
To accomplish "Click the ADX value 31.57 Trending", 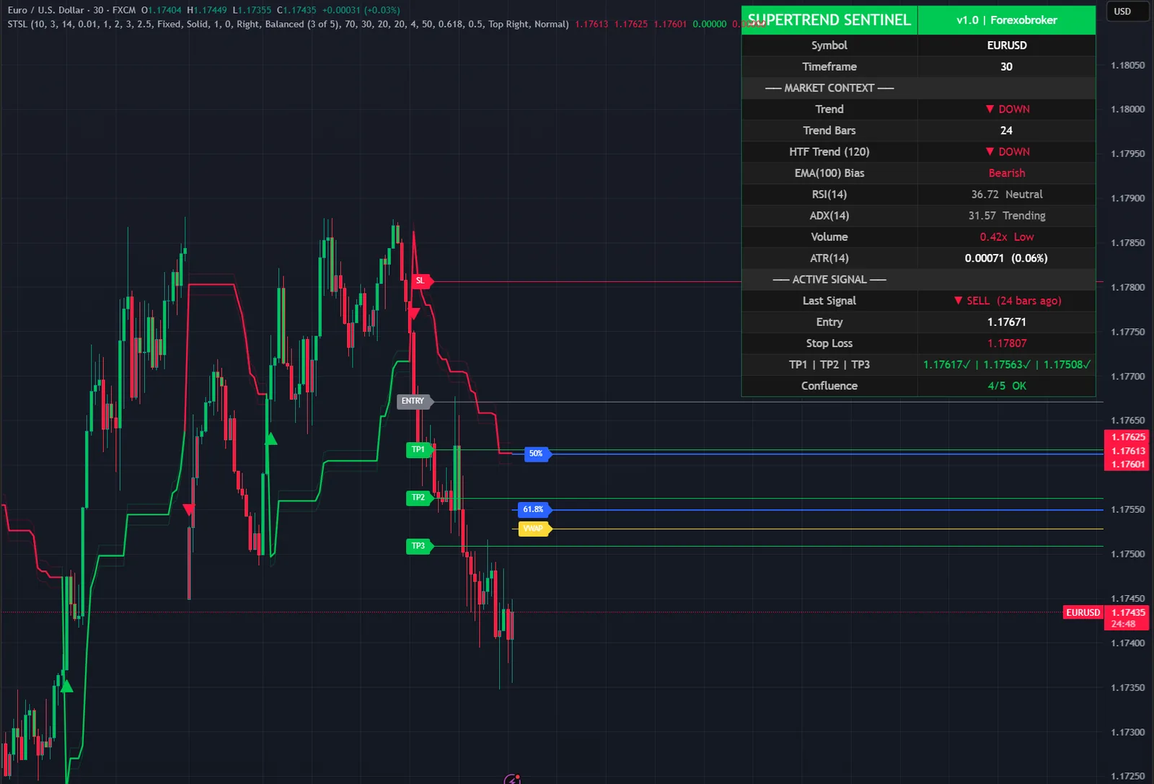I will [x=1007, y=216].
